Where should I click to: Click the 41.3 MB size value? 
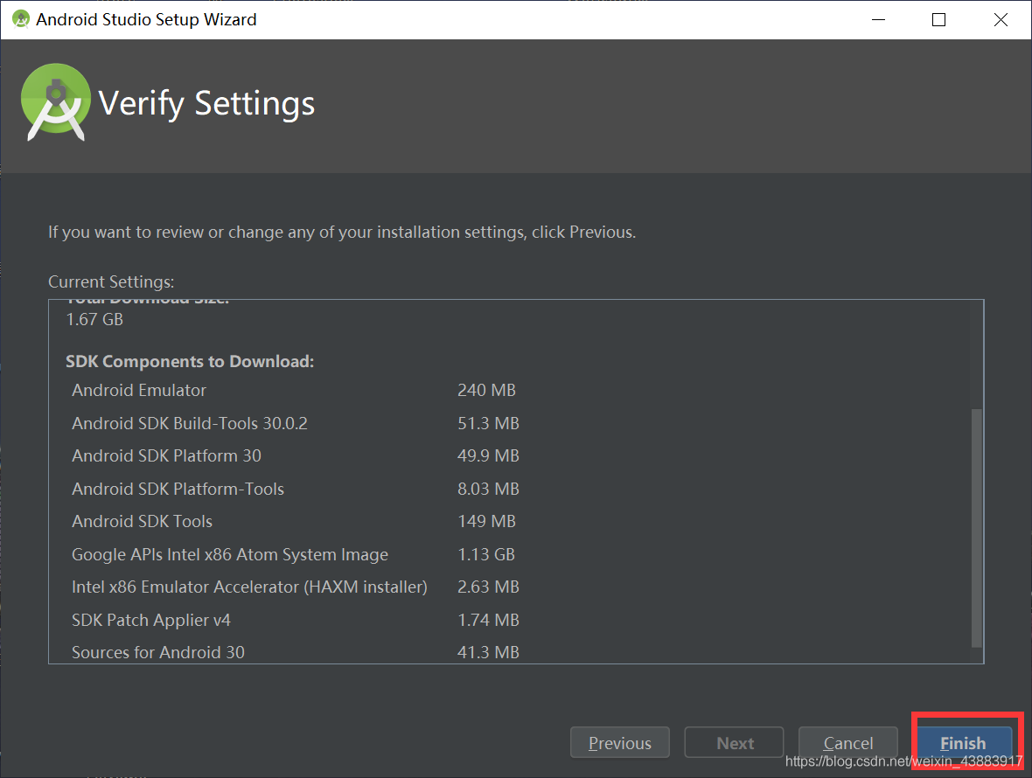pyautogui.click(x=488, y=652)
